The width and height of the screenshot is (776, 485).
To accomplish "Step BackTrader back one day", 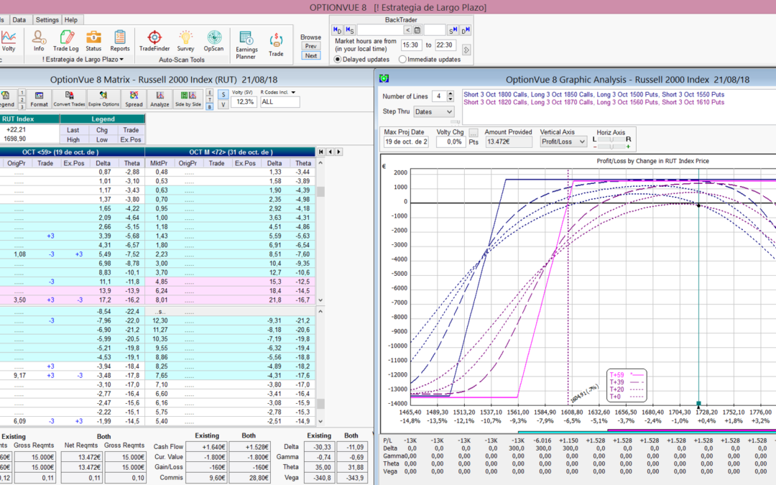I will click(x=338, y=30).
